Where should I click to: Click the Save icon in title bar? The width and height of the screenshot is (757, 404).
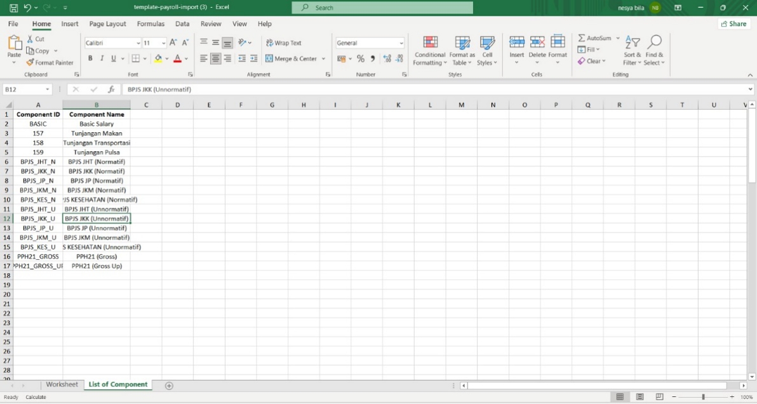pos(13,8)
